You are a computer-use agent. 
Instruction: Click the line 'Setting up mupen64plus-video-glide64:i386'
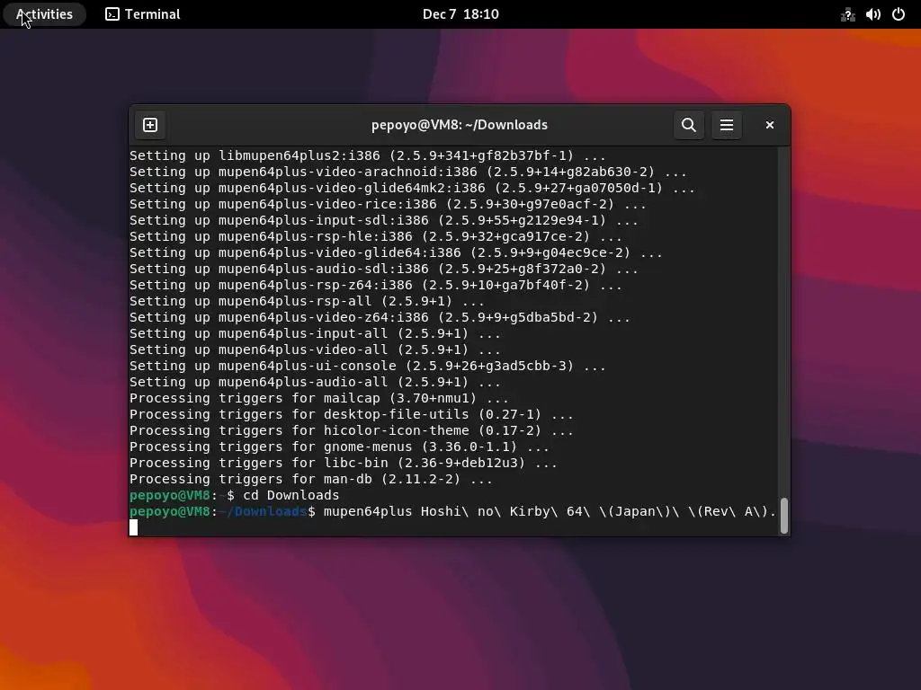coord(396,252)
